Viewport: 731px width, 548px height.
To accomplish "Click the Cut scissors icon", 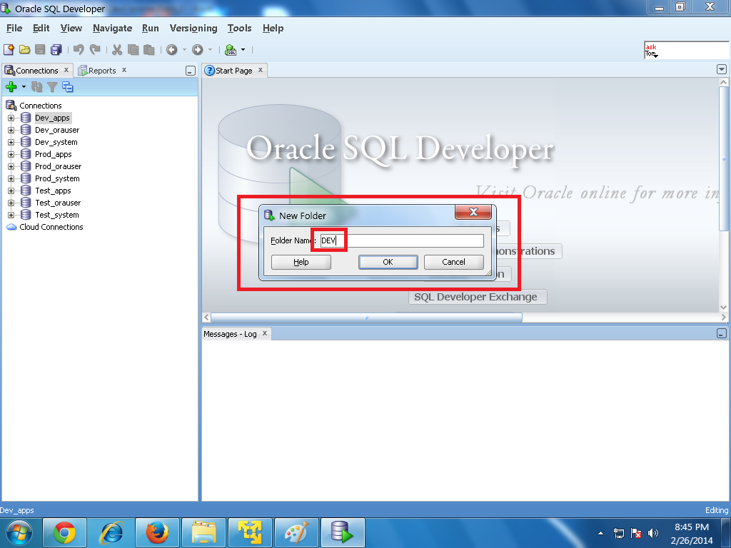I will click(117, 49).
